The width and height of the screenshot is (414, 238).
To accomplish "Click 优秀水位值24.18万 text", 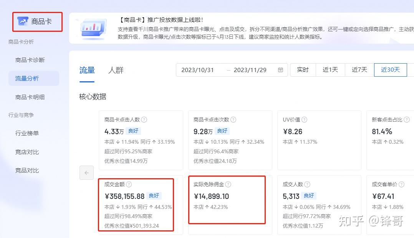I will 215,161.
